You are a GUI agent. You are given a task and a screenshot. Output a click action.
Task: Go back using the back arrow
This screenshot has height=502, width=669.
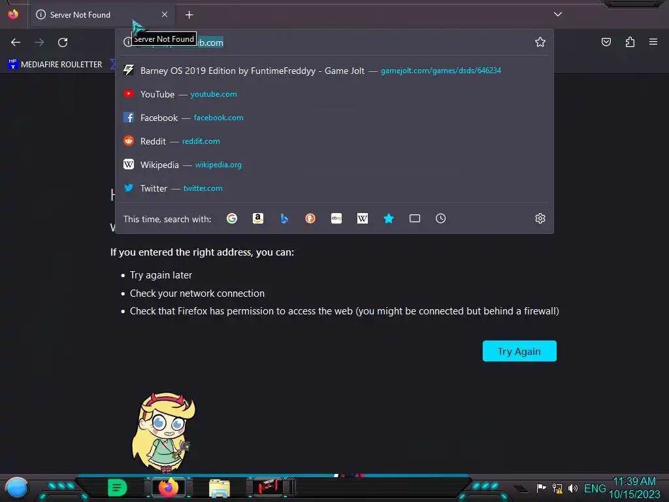coord(16,42)
